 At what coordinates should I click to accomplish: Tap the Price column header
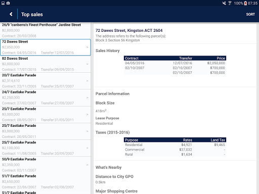click(221, 58)
